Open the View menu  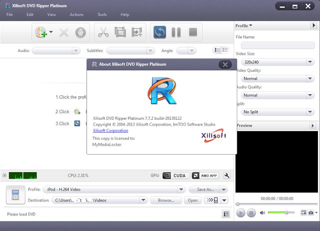pos(51,14)
